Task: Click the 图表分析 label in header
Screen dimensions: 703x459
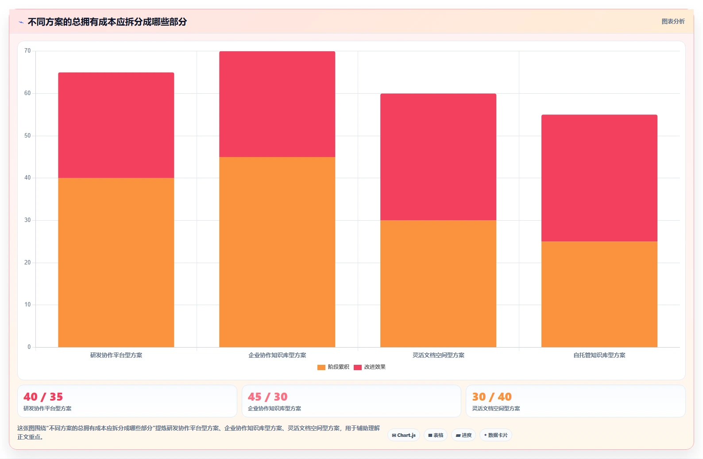Action: [673, 21]
